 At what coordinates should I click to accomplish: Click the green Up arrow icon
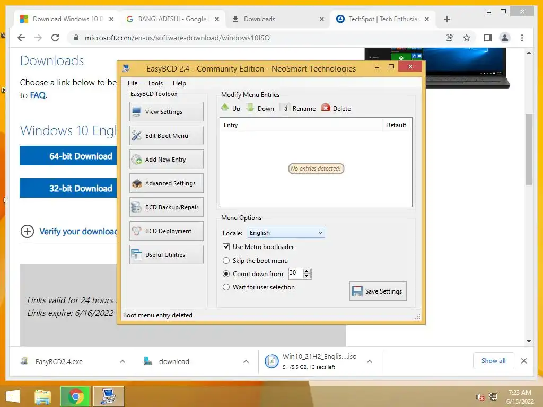(225, 107)
